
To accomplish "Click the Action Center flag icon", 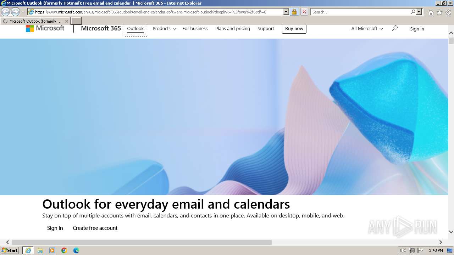I will click(x=420, y=250).
